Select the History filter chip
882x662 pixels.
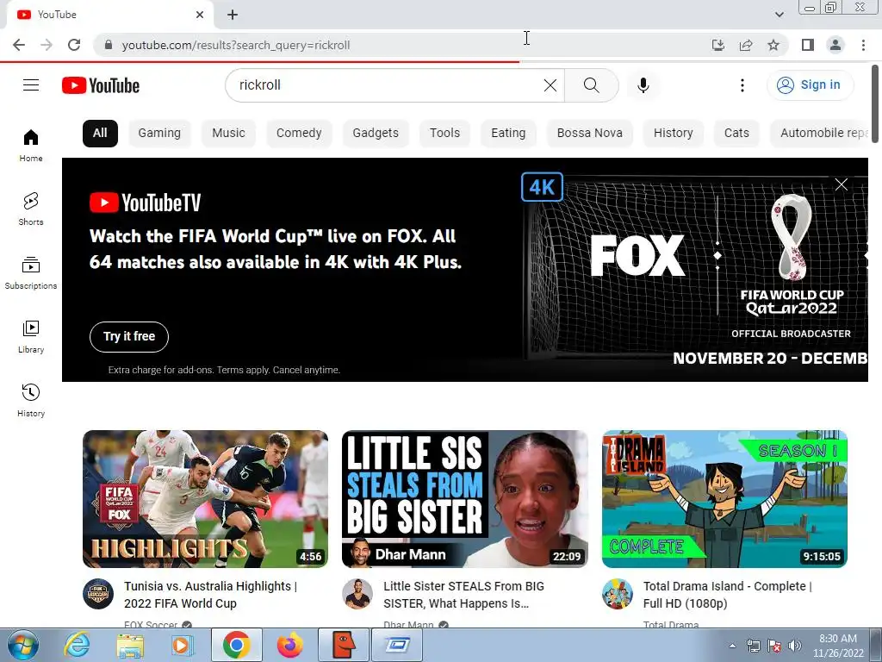tap(673, 134)
